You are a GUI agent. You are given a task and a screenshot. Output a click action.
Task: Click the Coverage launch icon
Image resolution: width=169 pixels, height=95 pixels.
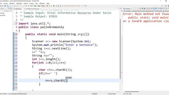[39, 6]
